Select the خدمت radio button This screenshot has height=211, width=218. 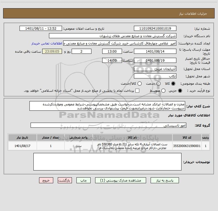(159, 84)
